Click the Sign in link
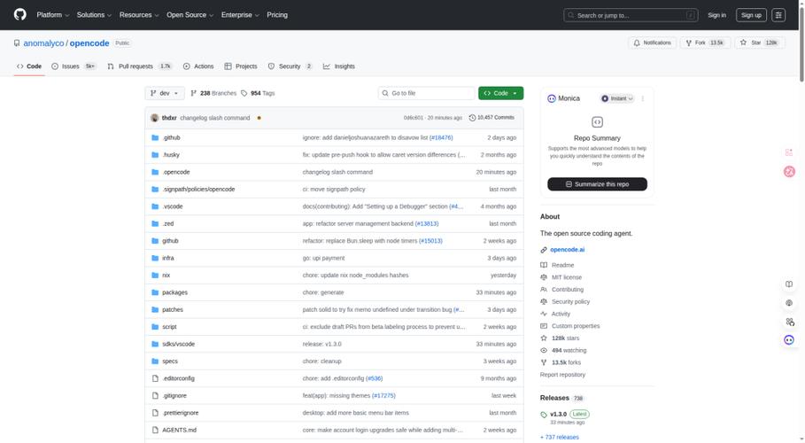 tap(716, 15)
